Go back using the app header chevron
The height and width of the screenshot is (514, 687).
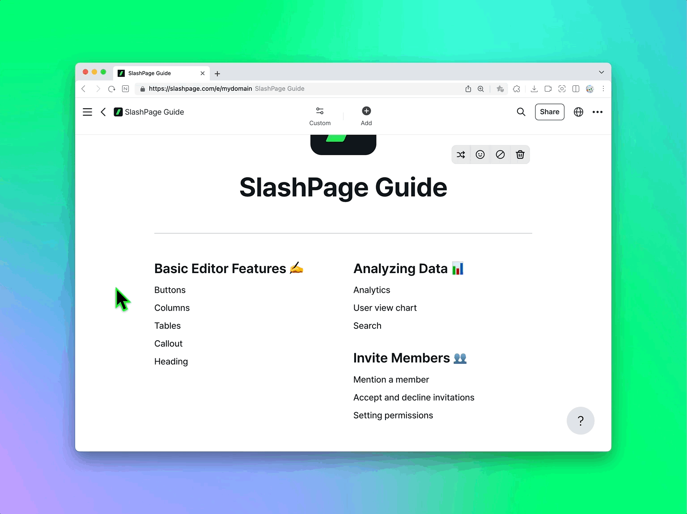103,112
